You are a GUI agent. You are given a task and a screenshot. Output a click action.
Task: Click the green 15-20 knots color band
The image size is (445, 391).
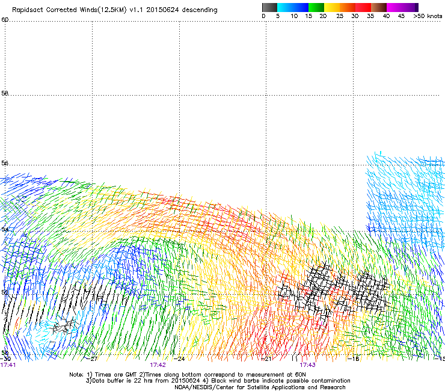click(316, 7)
